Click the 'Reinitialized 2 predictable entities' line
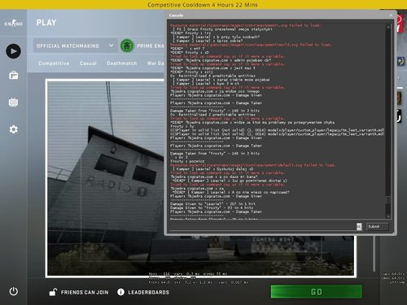 click(212, 115)
